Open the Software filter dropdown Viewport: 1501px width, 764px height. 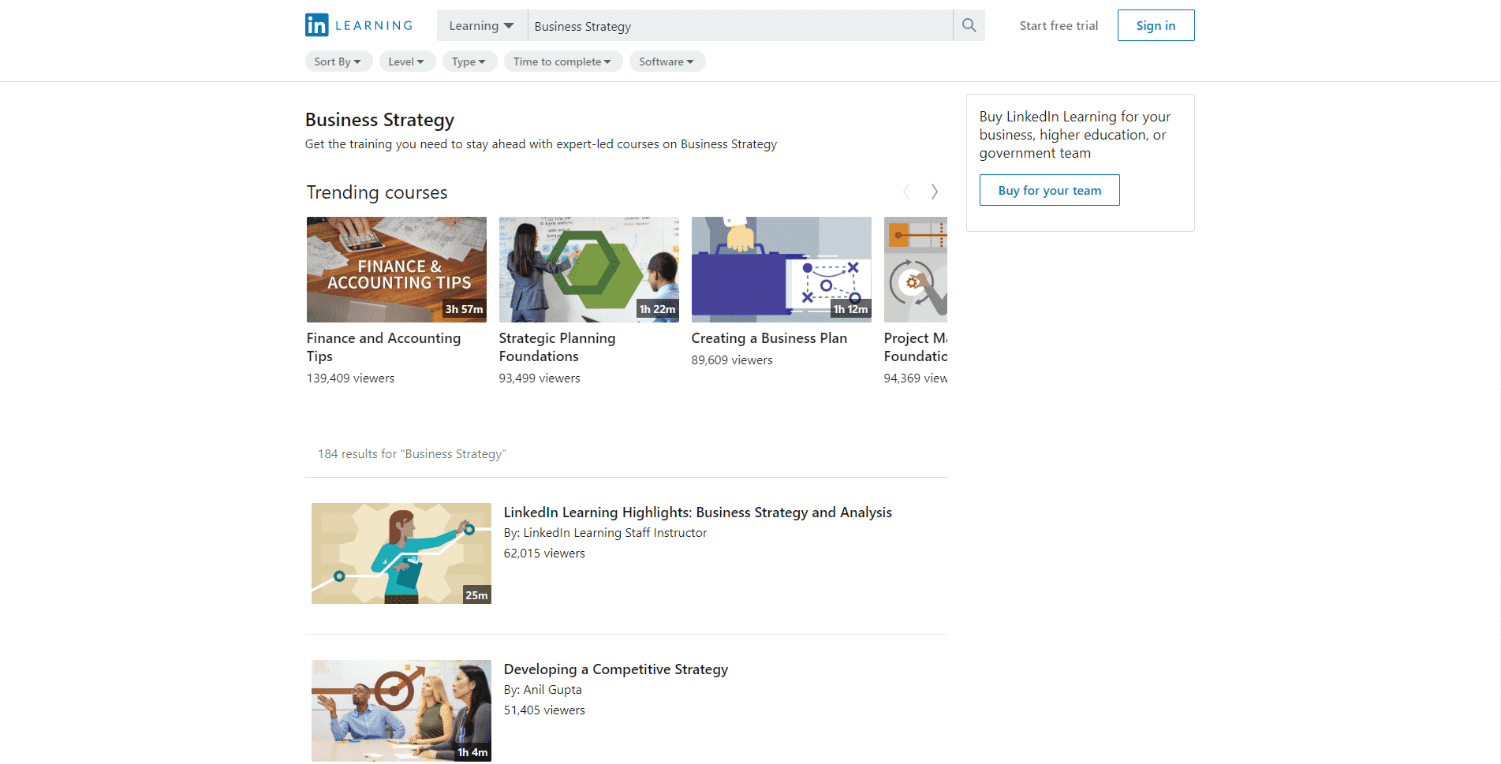(x=667, y=61)
